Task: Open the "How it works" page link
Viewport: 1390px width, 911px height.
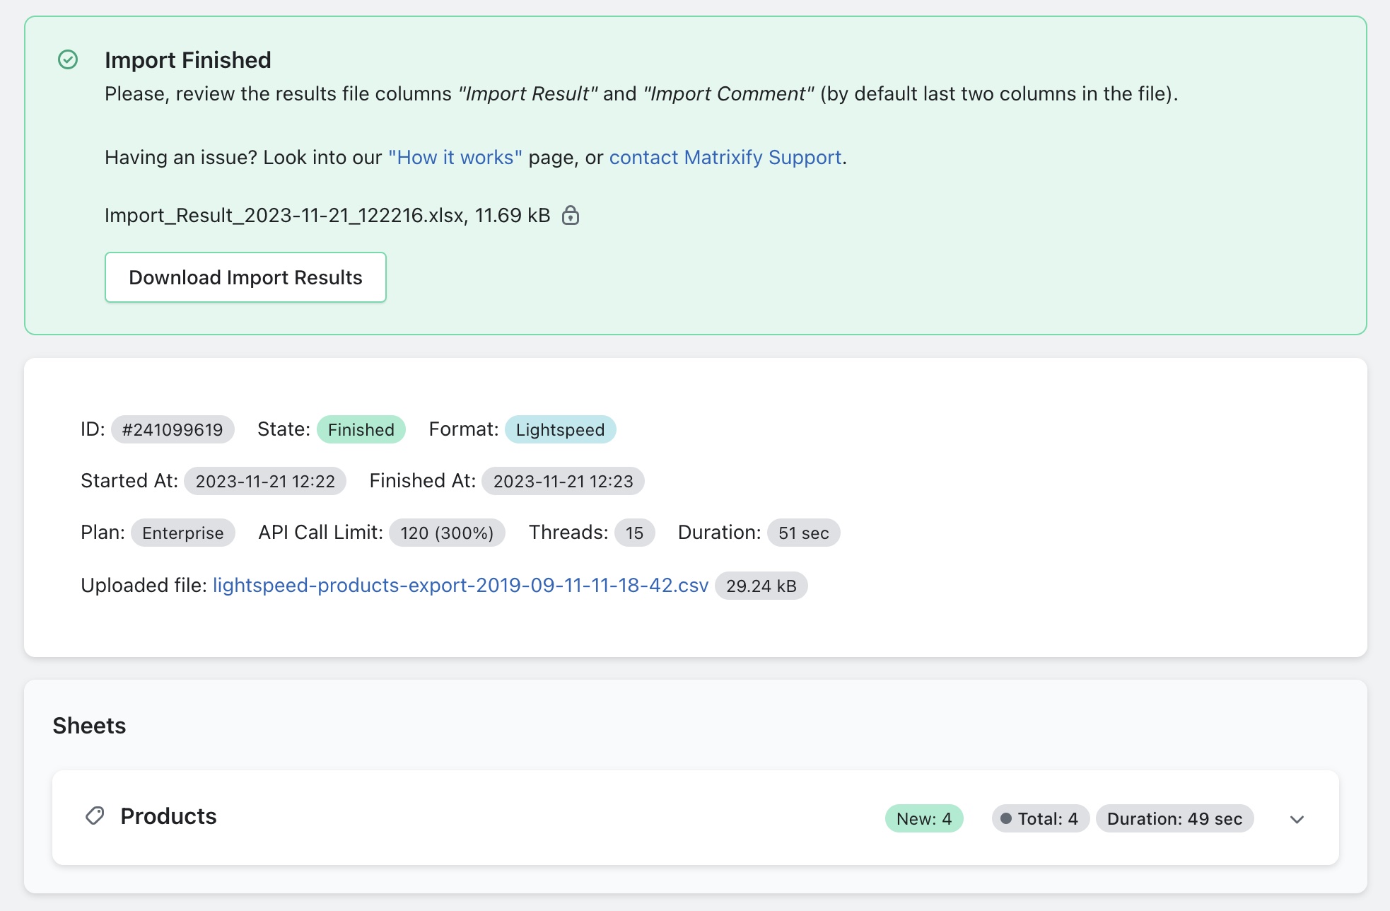Action: [455, 157]
